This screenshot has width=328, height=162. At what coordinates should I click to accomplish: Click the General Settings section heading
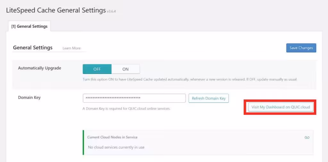[33, 48]
